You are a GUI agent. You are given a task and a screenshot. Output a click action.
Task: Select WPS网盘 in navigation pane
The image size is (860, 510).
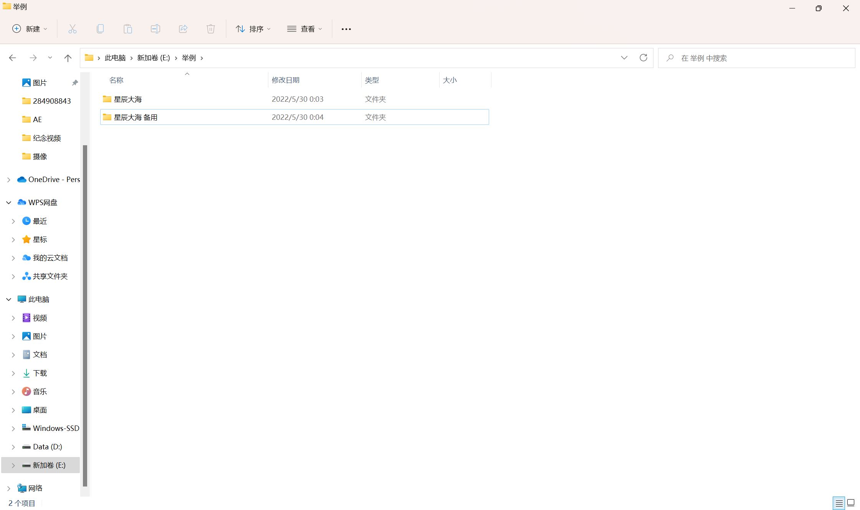38,202
